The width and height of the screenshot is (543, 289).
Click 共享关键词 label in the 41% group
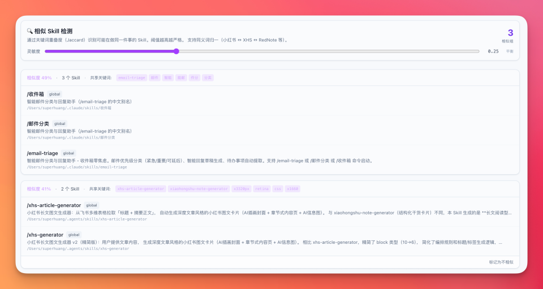point(100,189)
